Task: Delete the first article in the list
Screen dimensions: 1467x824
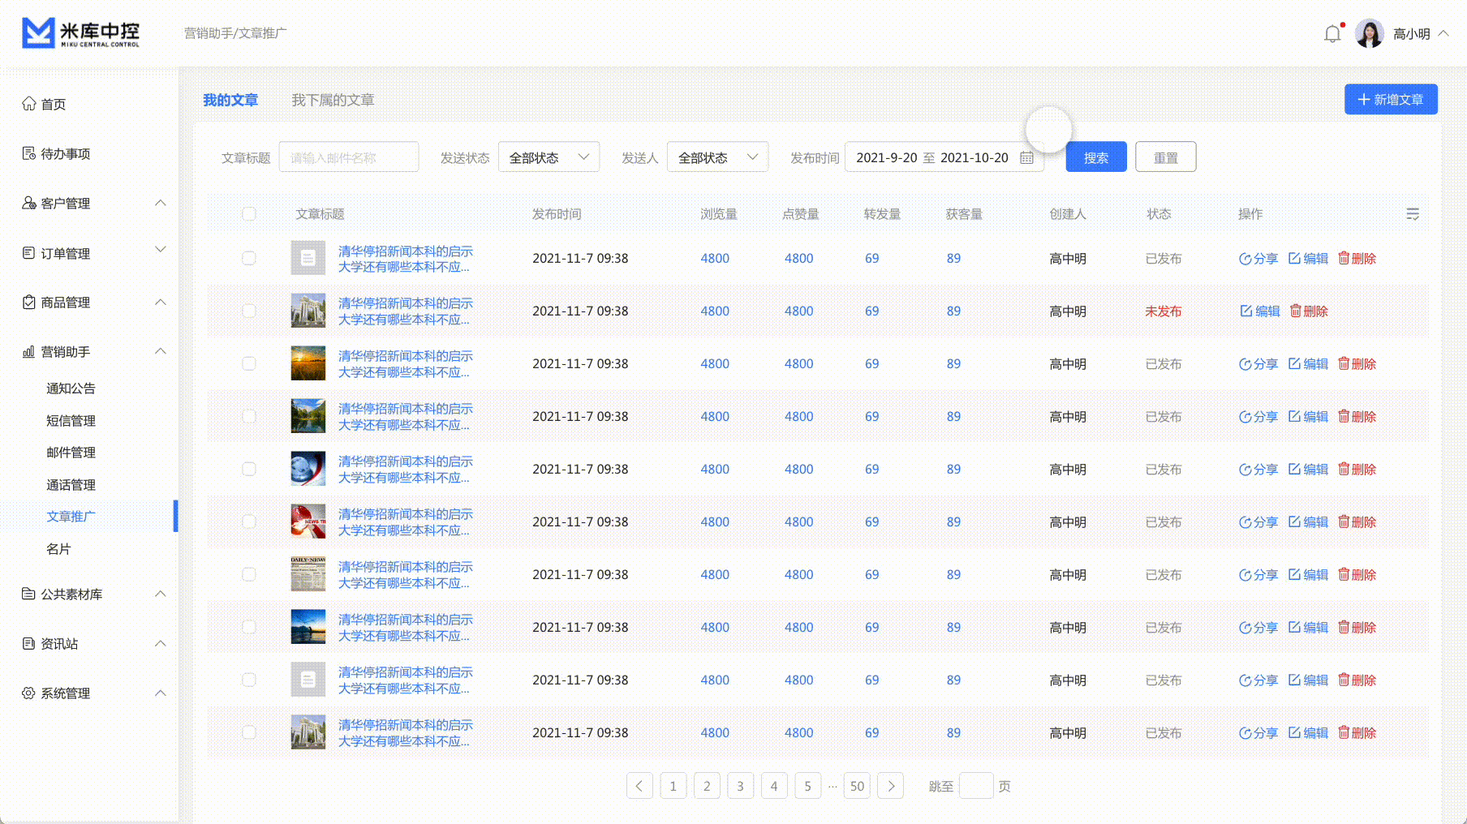Action: coord(1357,259)
